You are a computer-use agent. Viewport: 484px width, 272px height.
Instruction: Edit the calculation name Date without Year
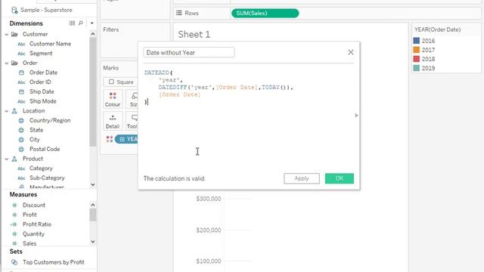(188, 52)
